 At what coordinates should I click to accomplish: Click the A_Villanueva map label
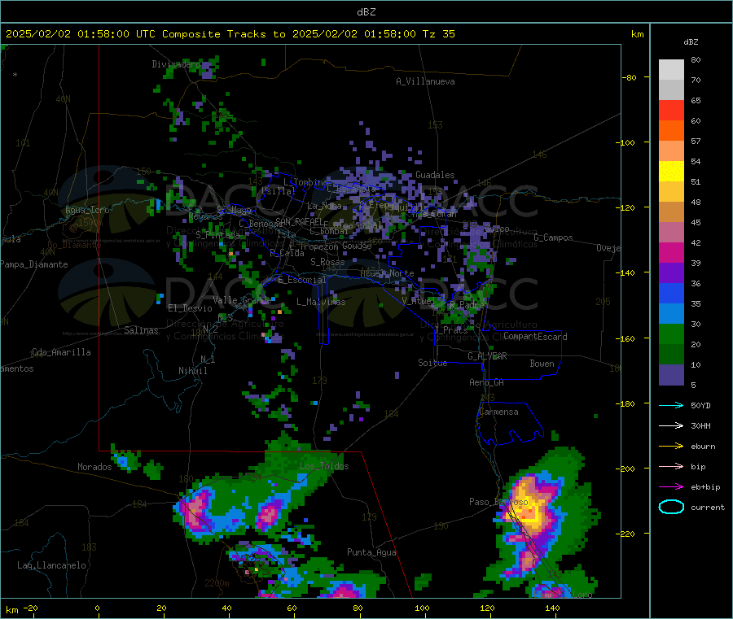[x=425, y=81]
